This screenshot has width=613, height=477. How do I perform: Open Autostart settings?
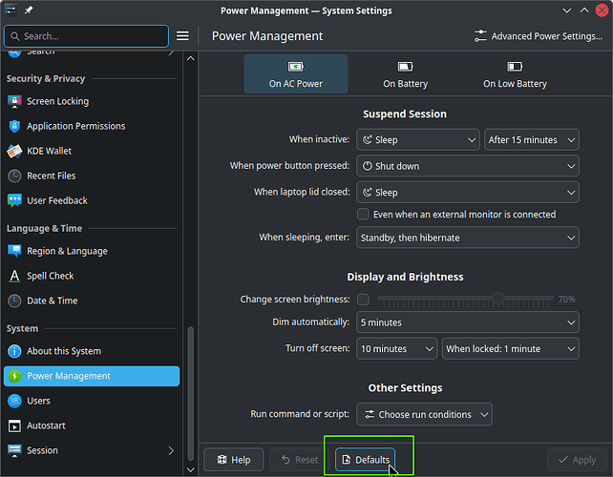point(92,425)
